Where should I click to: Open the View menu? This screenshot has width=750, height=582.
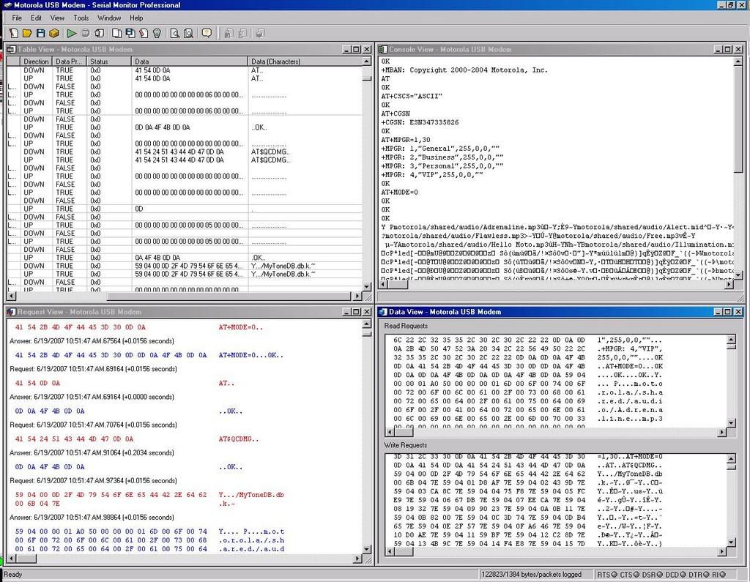tap(57, 18)
